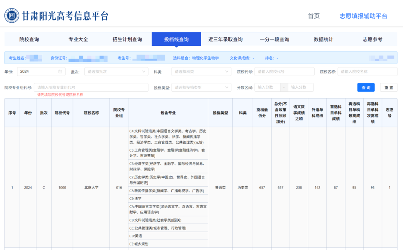Open the 投档类型 dropdown

(201, 87)
